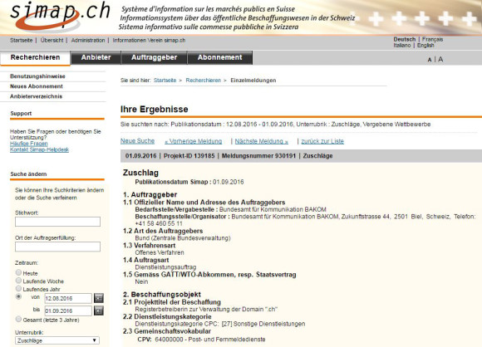Screen dimensions: 482x347
Task: Click the Registerbetreiberin project title text
Action: coord(206,310)
